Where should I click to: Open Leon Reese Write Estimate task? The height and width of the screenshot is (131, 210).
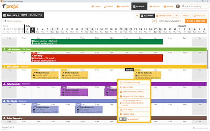(x=89, y=109)
